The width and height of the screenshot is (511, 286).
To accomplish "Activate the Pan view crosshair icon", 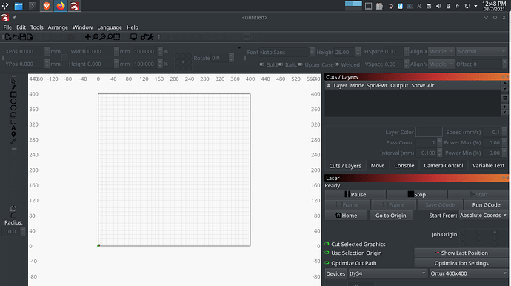I will coord(87,37).
